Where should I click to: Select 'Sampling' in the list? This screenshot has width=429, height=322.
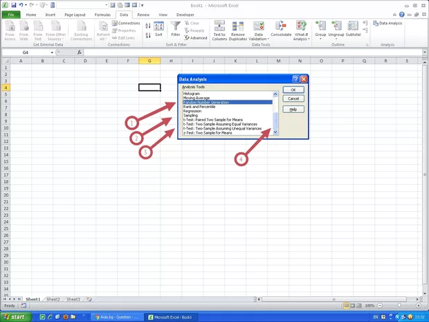coord(228,116)
